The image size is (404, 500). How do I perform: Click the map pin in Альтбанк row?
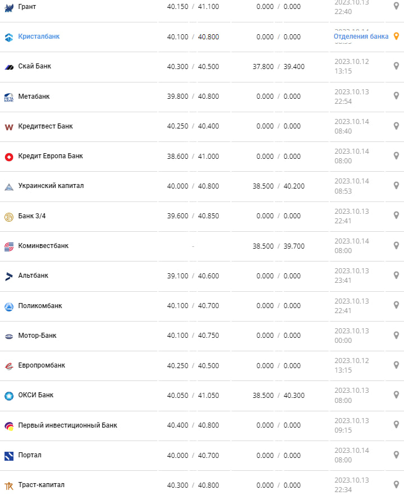tap(396, 275)
